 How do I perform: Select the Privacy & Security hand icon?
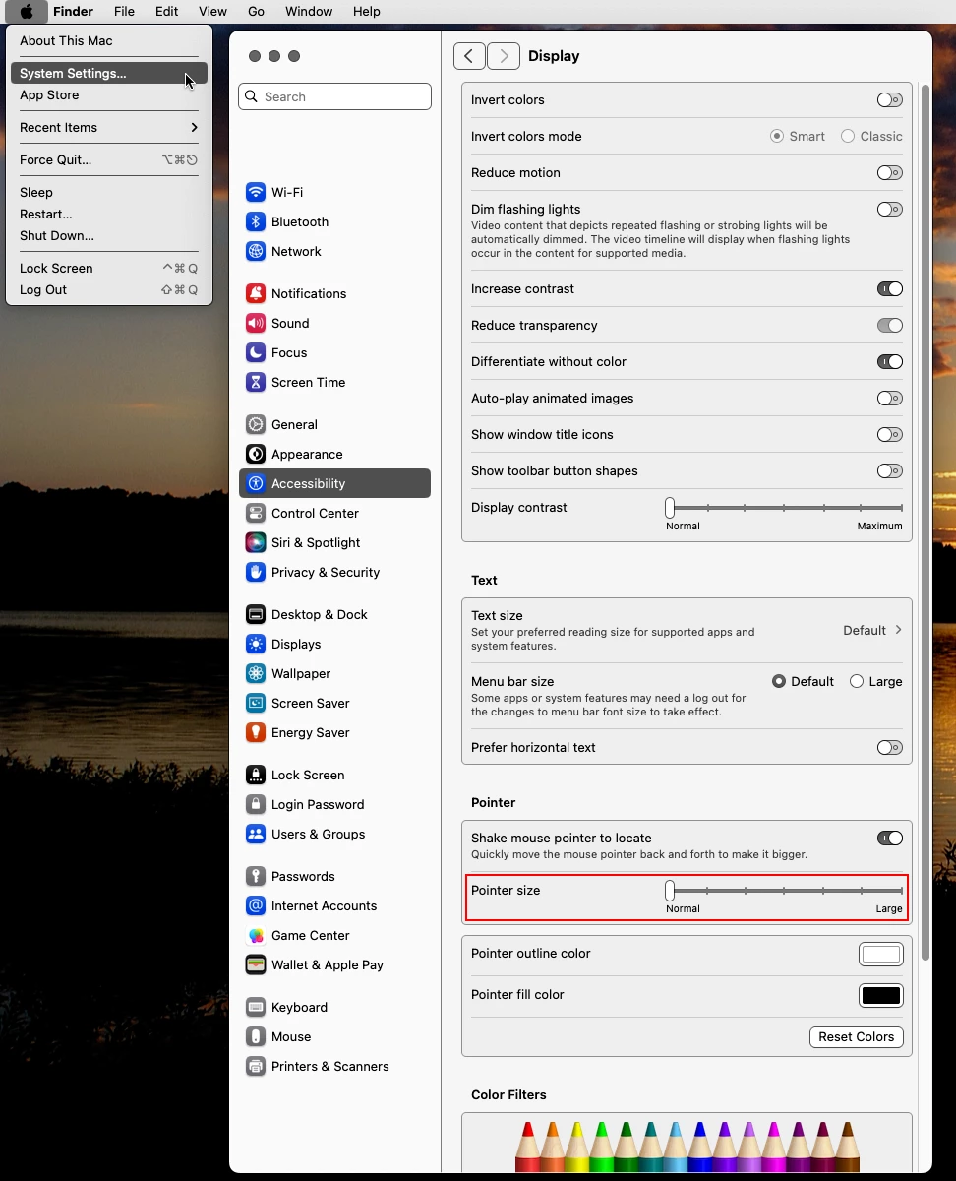256,572
